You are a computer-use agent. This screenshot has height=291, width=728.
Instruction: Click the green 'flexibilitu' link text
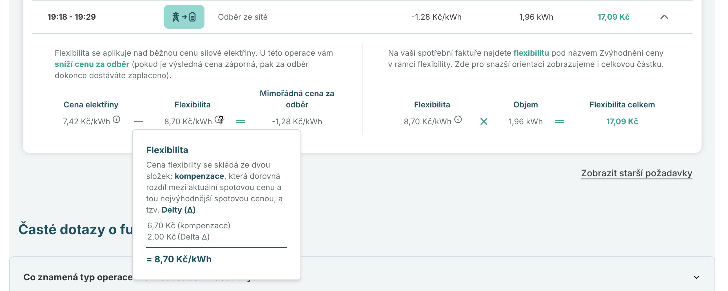point(531,53)
